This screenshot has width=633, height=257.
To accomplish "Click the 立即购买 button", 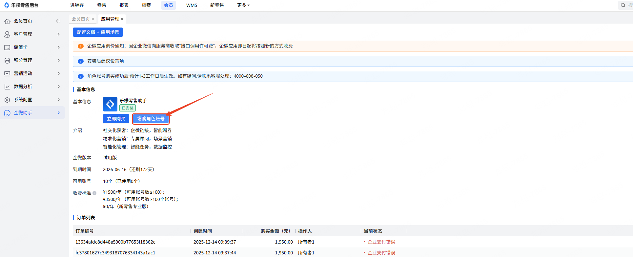I will [116, 119].
